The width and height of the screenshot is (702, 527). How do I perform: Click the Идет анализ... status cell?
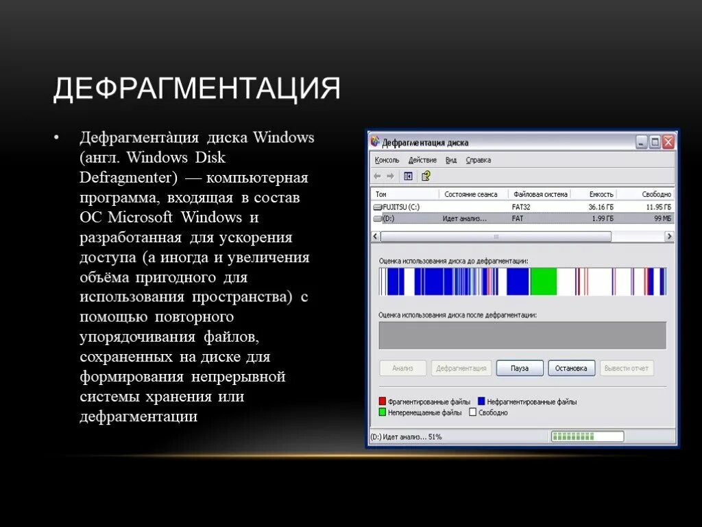(x=464, y=219)
